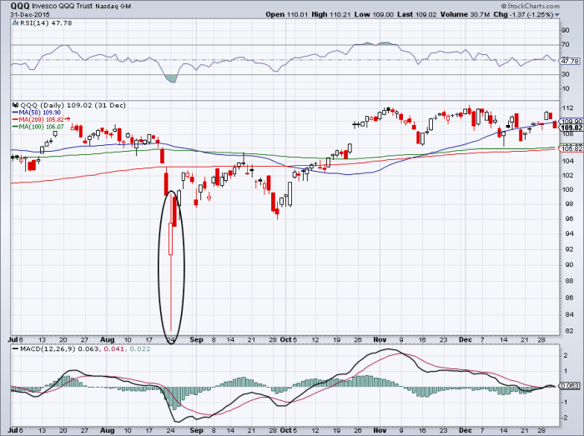Click the 47.78 RSI axis value tag
This screenshot has height=436, width=584.
tap(570, 61)
